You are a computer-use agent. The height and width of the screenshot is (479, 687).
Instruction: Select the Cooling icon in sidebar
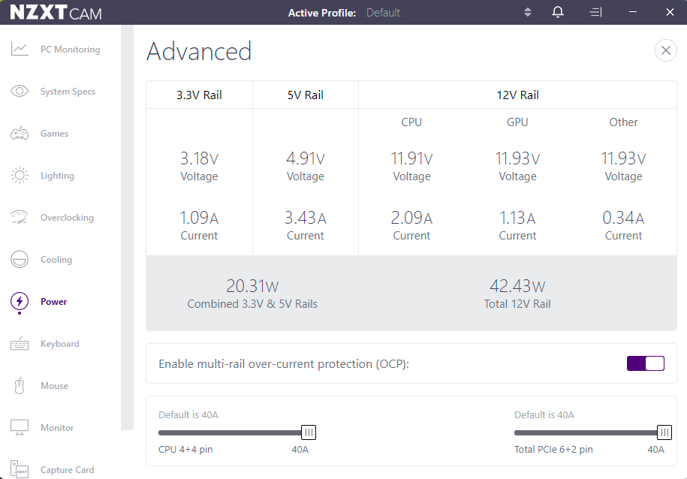[20, 260]
